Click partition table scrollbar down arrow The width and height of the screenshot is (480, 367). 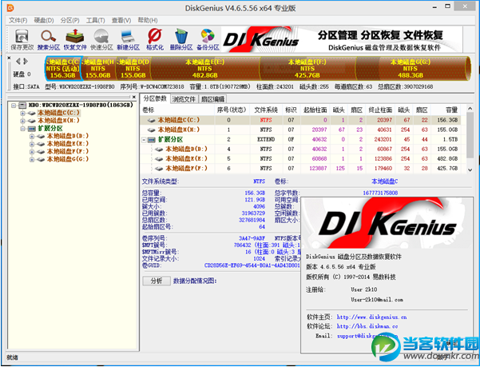(x=470, y=170)
